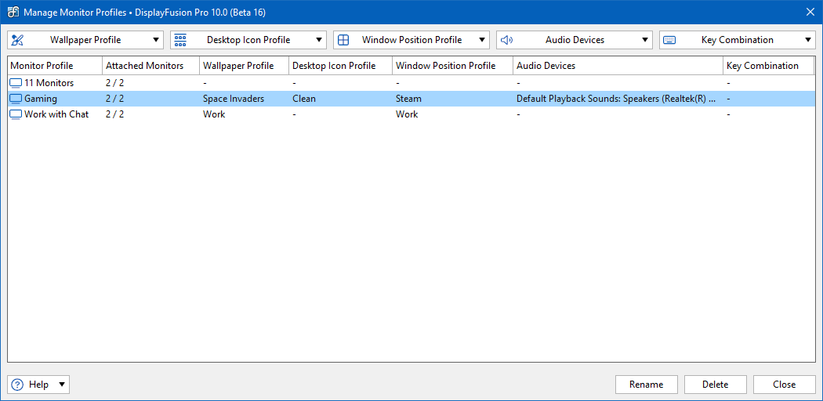Sort by the Monitor Profile column header

click(x=55, y=66)
